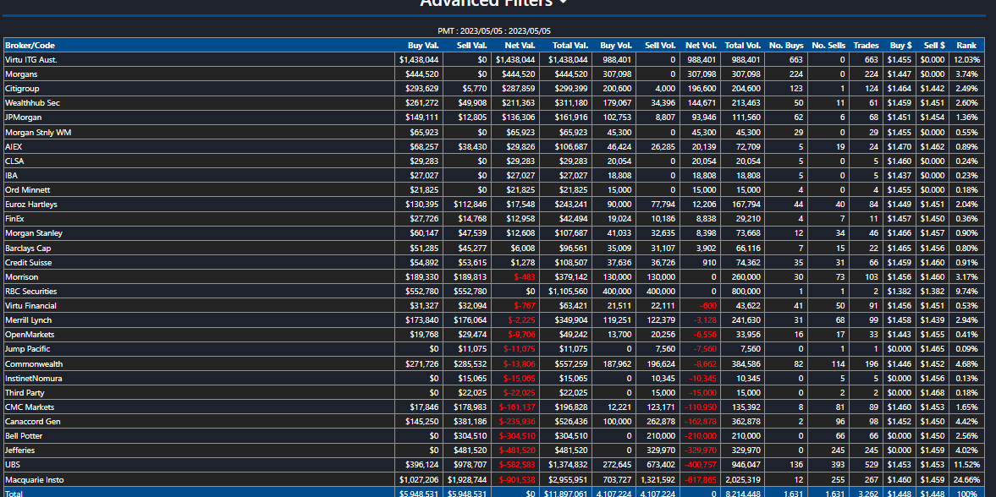
Task: Select the Citigroup broker name
Action: [x=21, y=88]
